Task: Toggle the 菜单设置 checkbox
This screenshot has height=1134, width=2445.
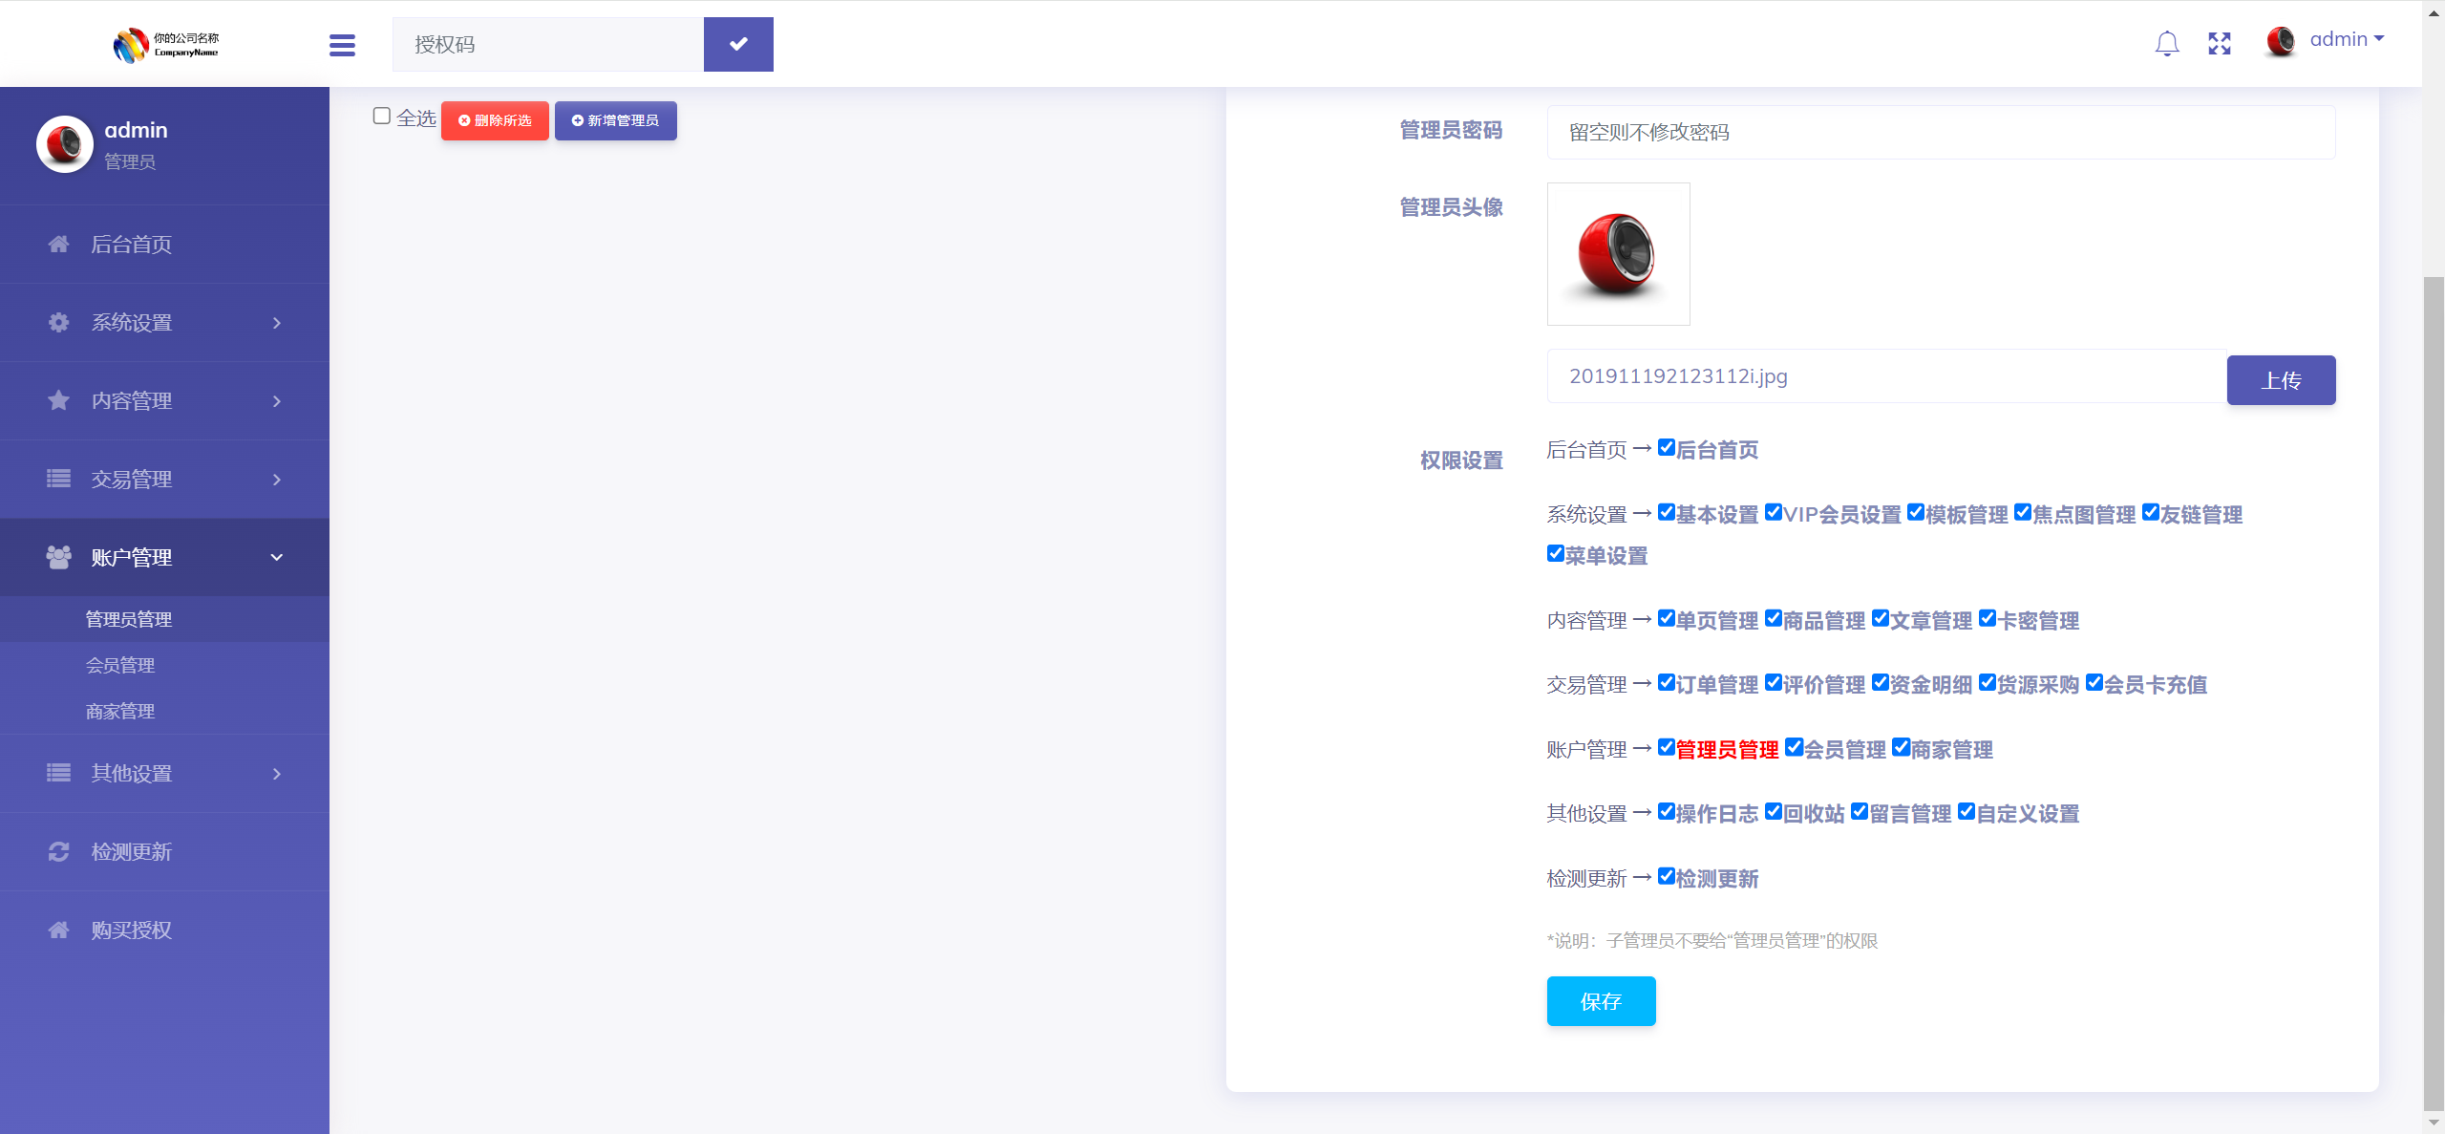Action: coord(1556,553)
